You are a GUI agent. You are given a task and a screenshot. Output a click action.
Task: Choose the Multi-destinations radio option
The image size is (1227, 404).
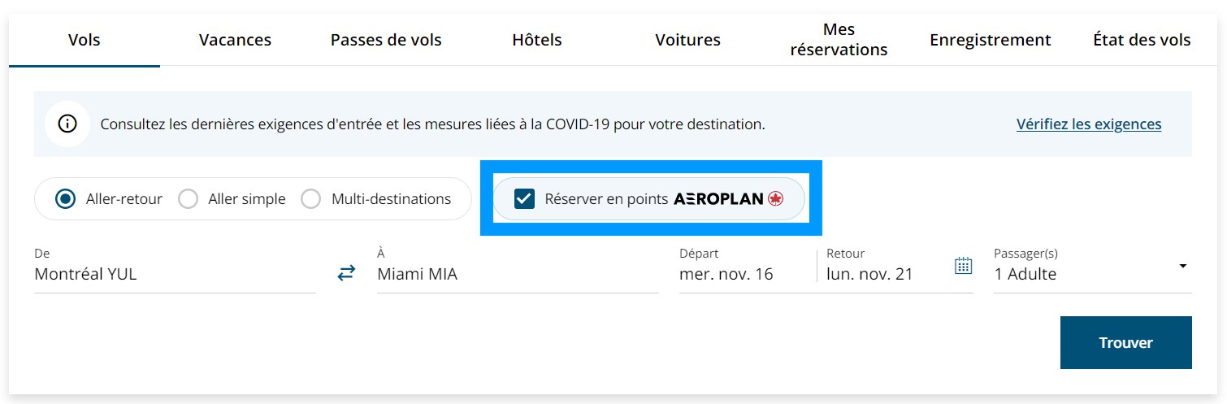click(x=311, y=198)
